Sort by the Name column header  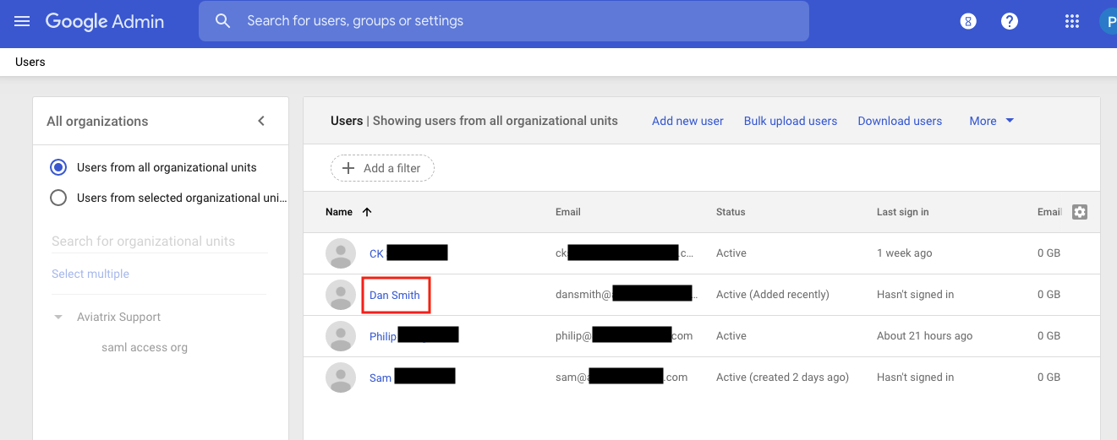pyautogui.click(x=339, y=212)
